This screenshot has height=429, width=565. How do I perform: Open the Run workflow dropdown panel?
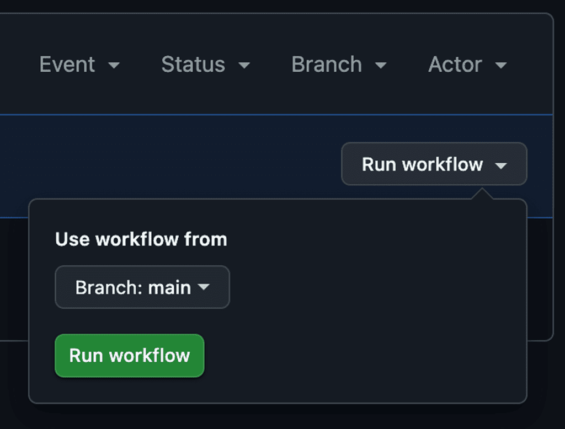[433, 164]
